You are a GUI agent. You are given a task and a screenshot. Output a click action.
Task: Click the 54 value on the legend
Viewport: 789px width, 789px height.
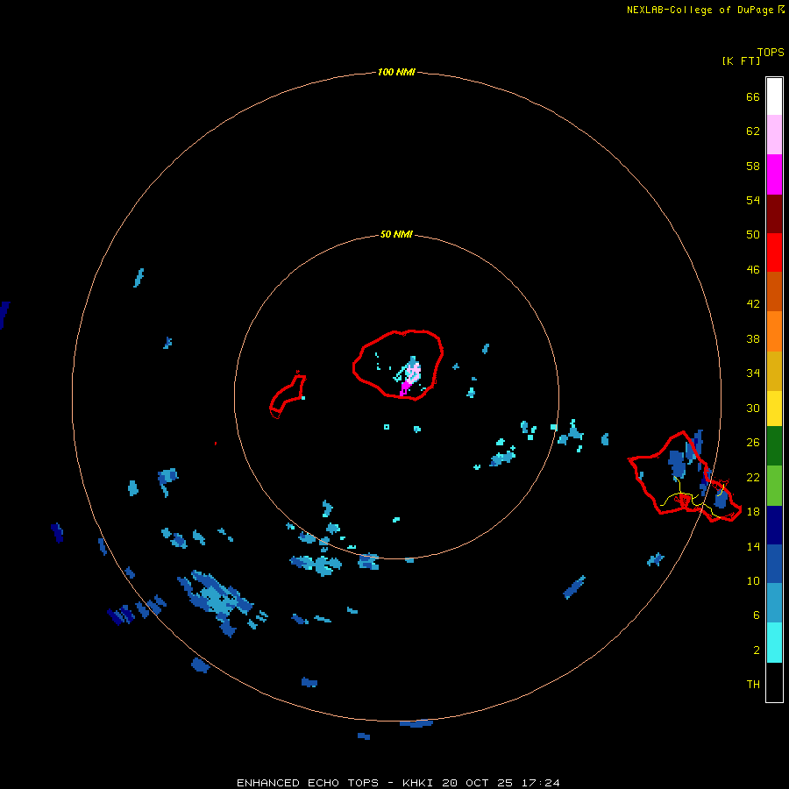pyautogui.click(x=753, y=200)
